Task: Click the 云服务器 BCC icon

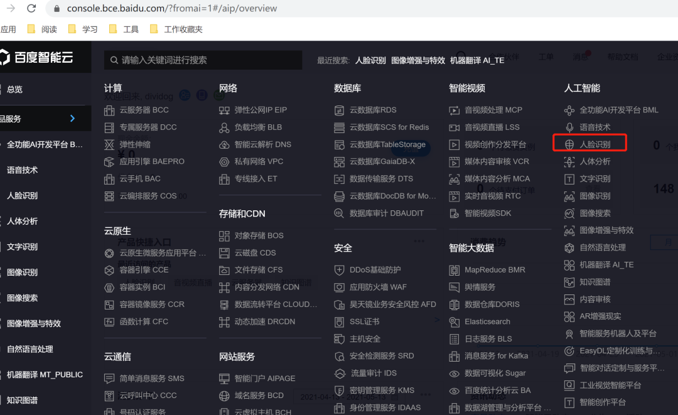Action: [109, 110]
